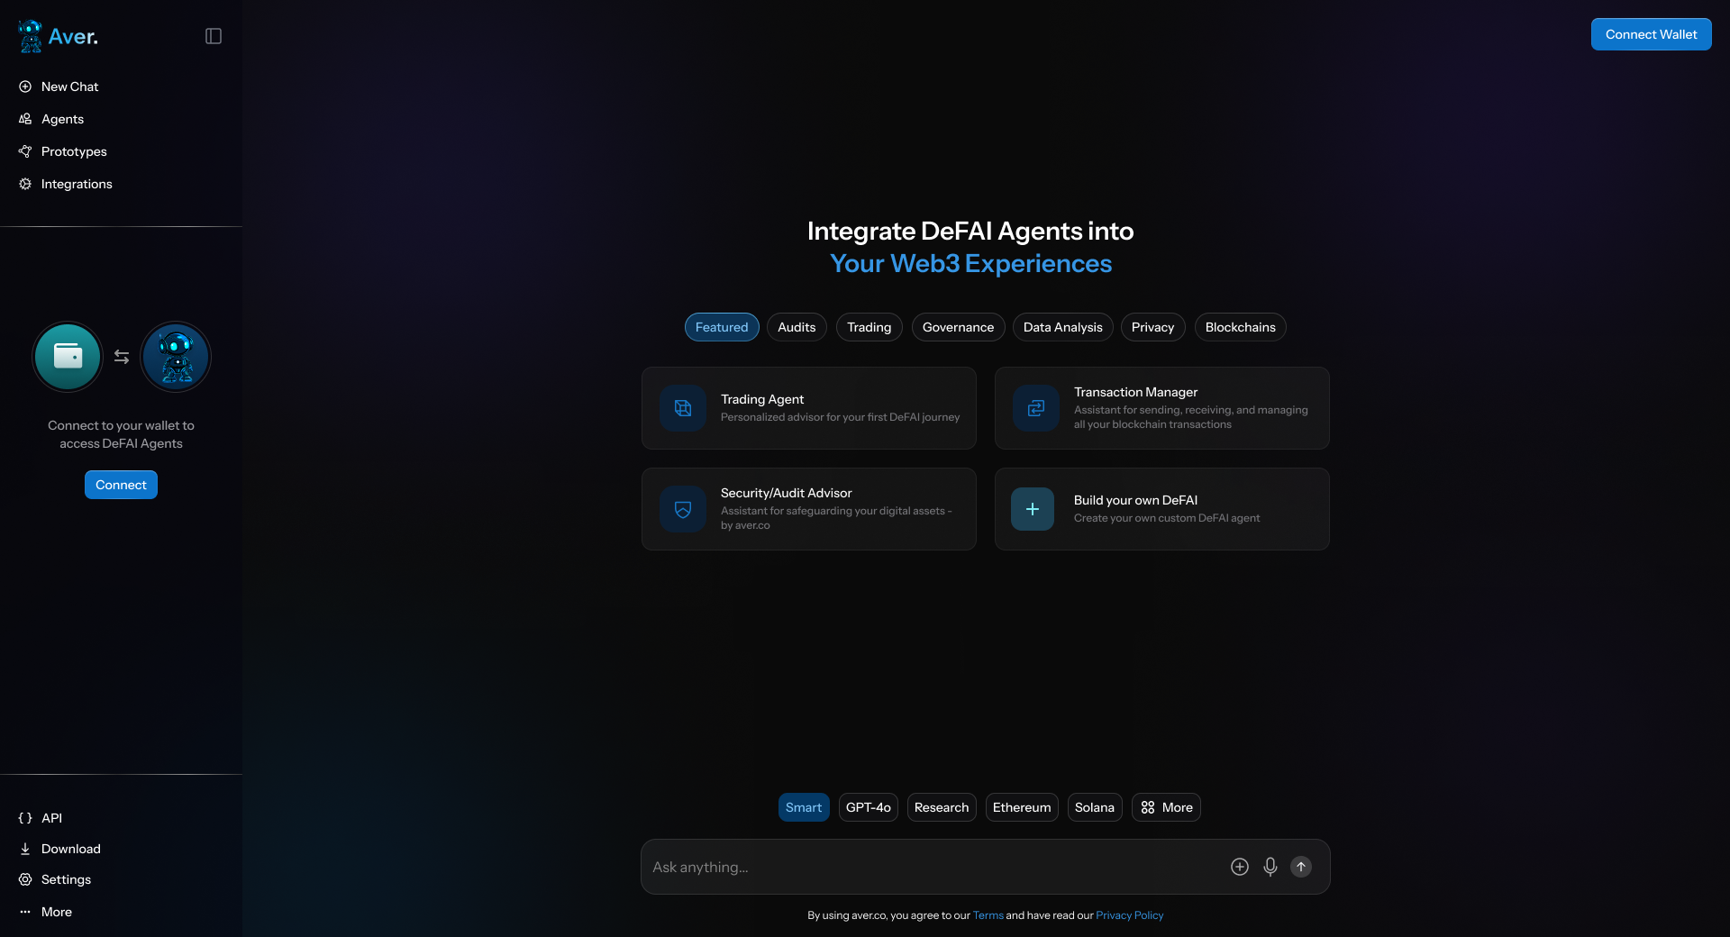Click the microphone voice input icon

coord(1270,867)
